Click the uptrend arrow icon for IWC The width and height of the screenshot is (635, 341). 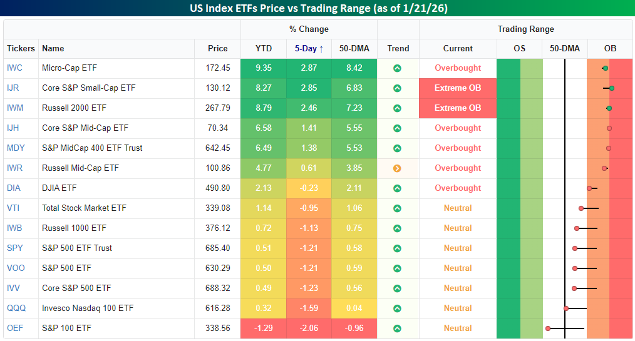[397, 68]
